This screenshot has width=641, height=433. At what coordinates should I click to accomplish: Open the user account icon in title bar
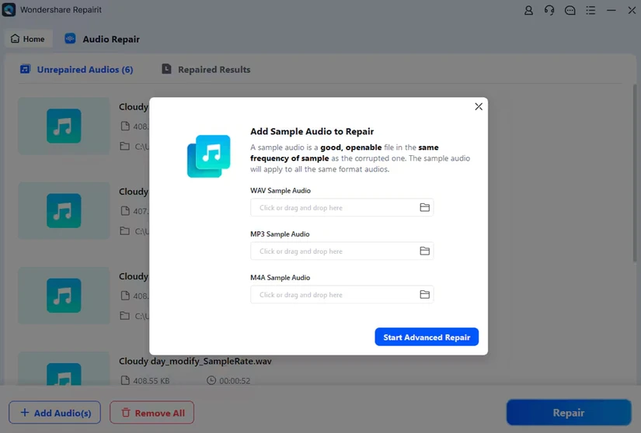coord(529,11)
